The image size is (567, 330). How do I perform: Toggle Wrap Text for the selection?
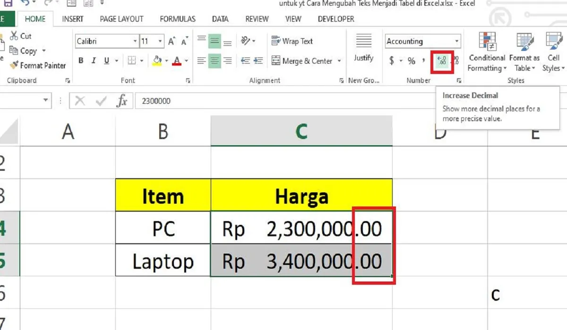(x=292, y=41)
